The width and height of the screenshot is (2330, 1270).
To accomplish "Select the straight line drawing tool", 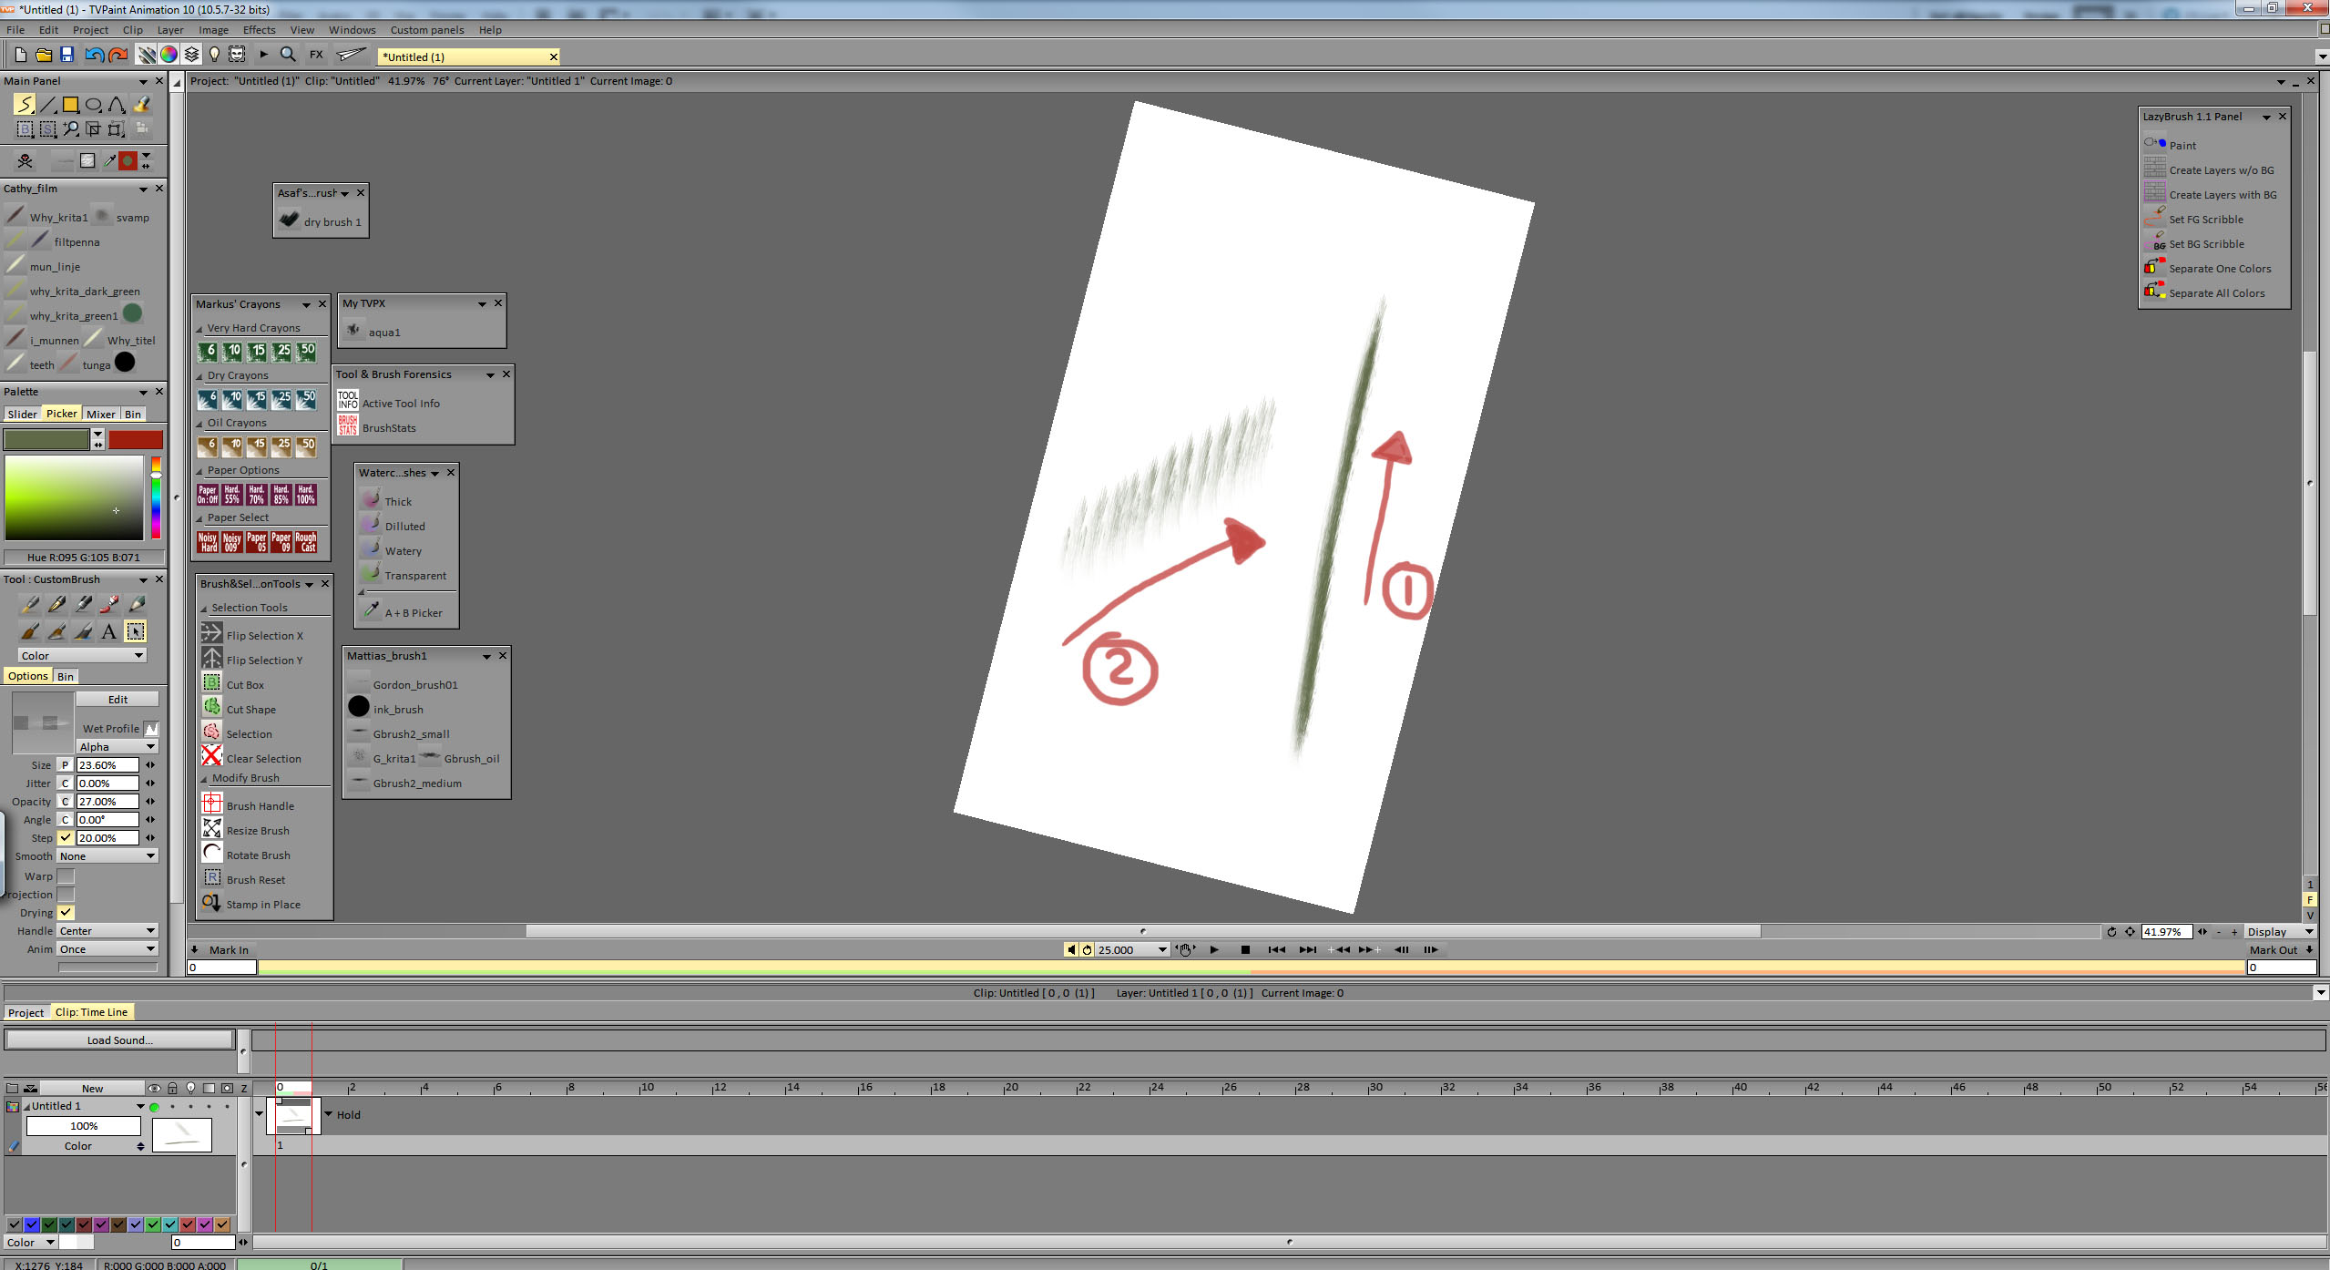I will click(x=47, y=105).
